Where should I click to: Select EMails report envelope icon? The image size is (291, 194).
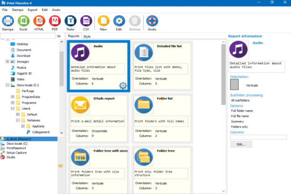coord(80,105)
